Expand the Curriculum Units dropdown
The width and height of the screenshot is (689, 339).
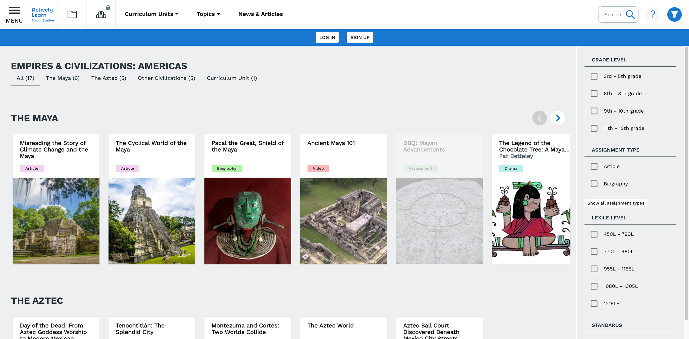point(152,14)
